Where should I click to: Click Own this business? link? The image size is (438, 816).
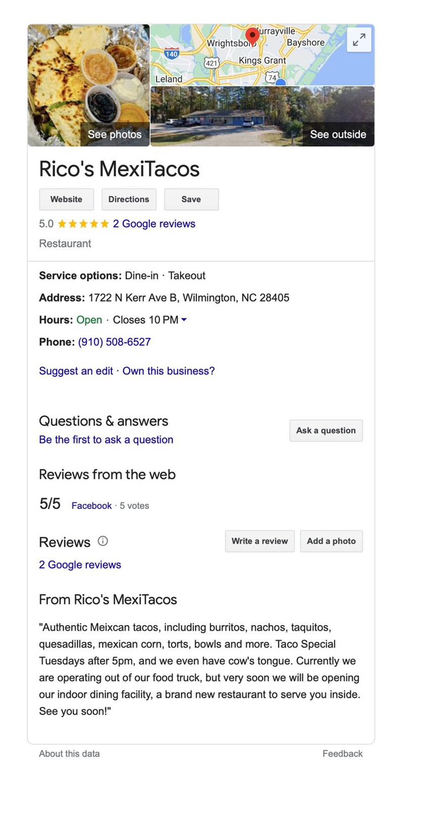pyautogui.click(x=168, y=371)
